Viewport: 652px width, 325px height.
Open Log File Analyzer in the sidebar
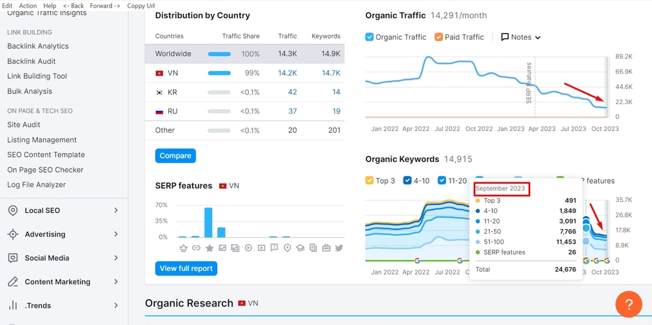36,184
